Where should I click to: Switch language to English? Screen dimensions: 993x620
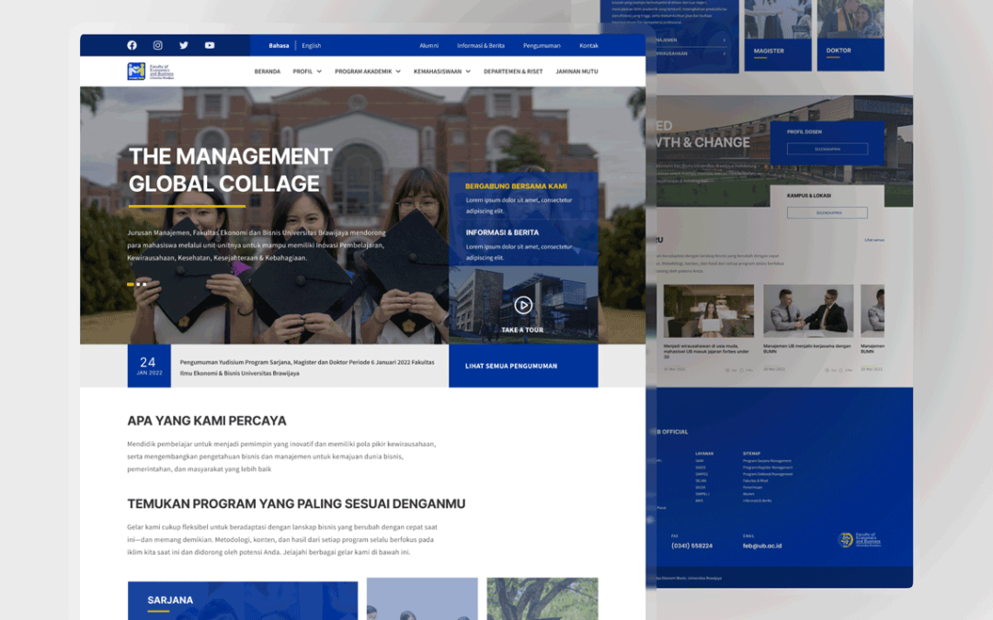(311, 46)
